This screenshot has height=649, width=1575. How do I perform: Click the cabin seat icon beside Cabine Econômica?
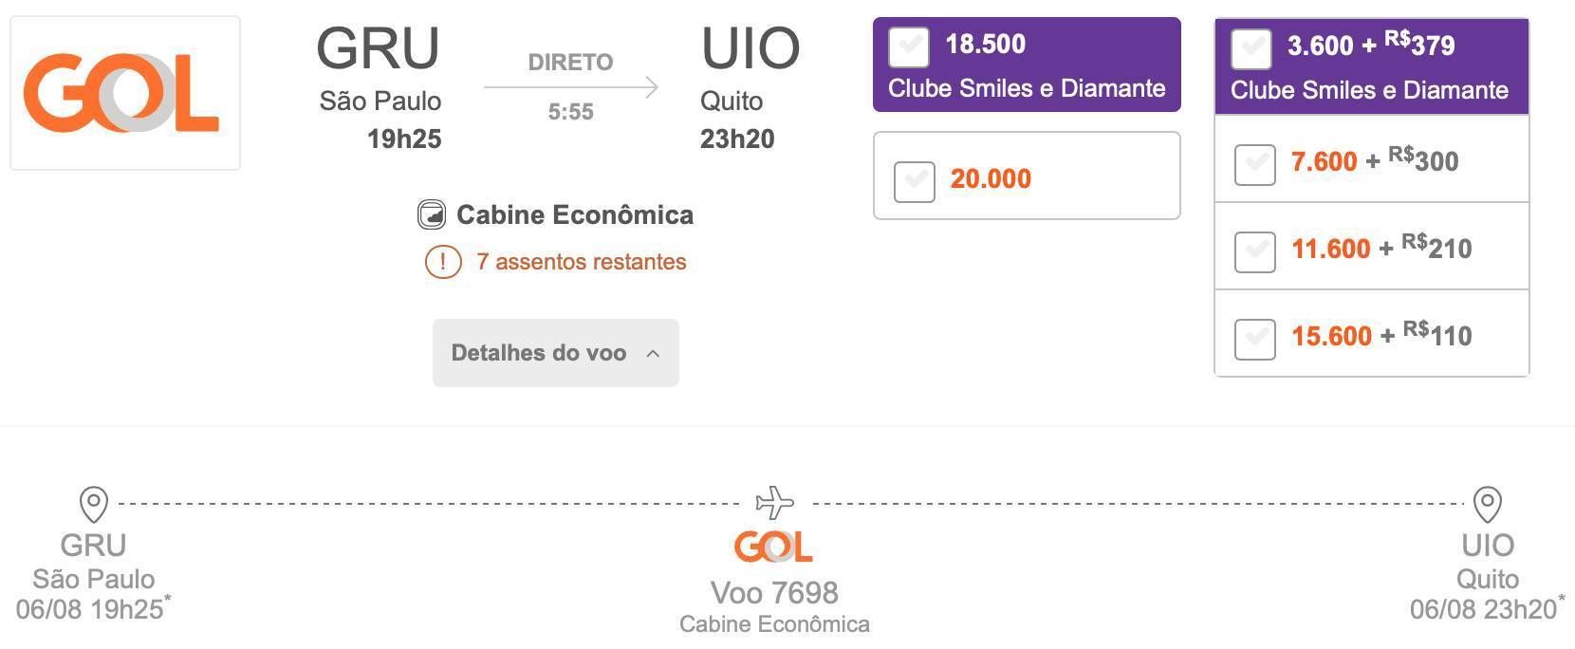(432, 215)
